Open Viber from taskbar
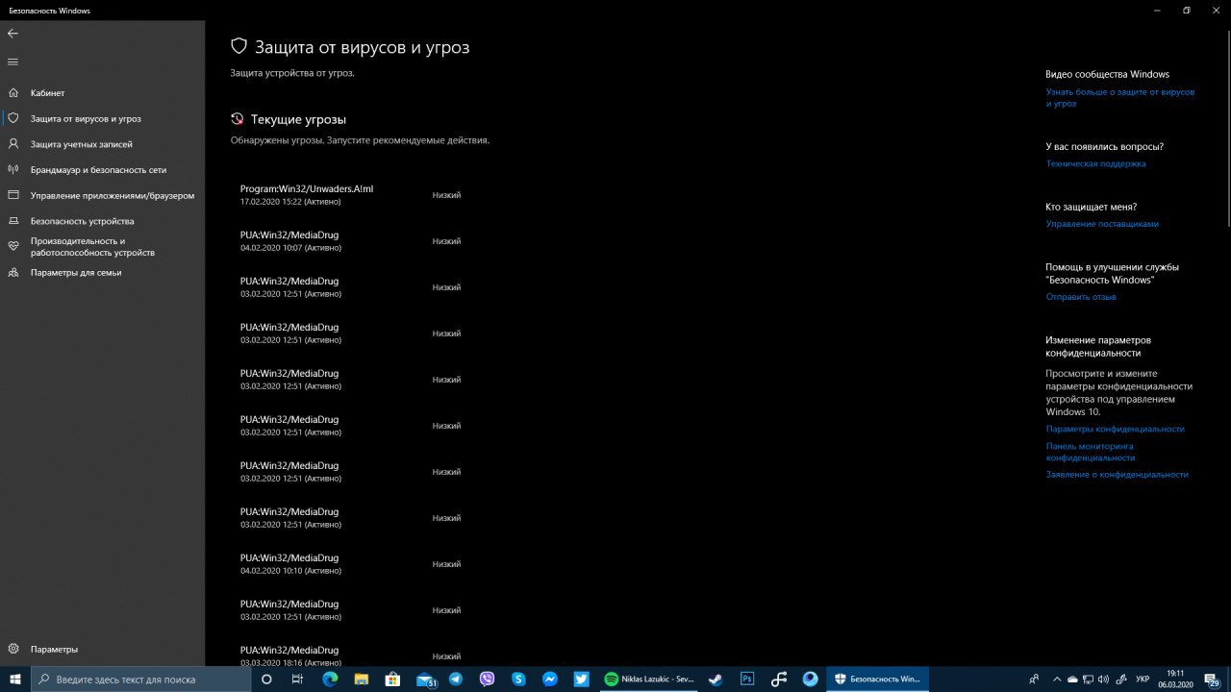1231x692 pixels. (x=488, y=679)
